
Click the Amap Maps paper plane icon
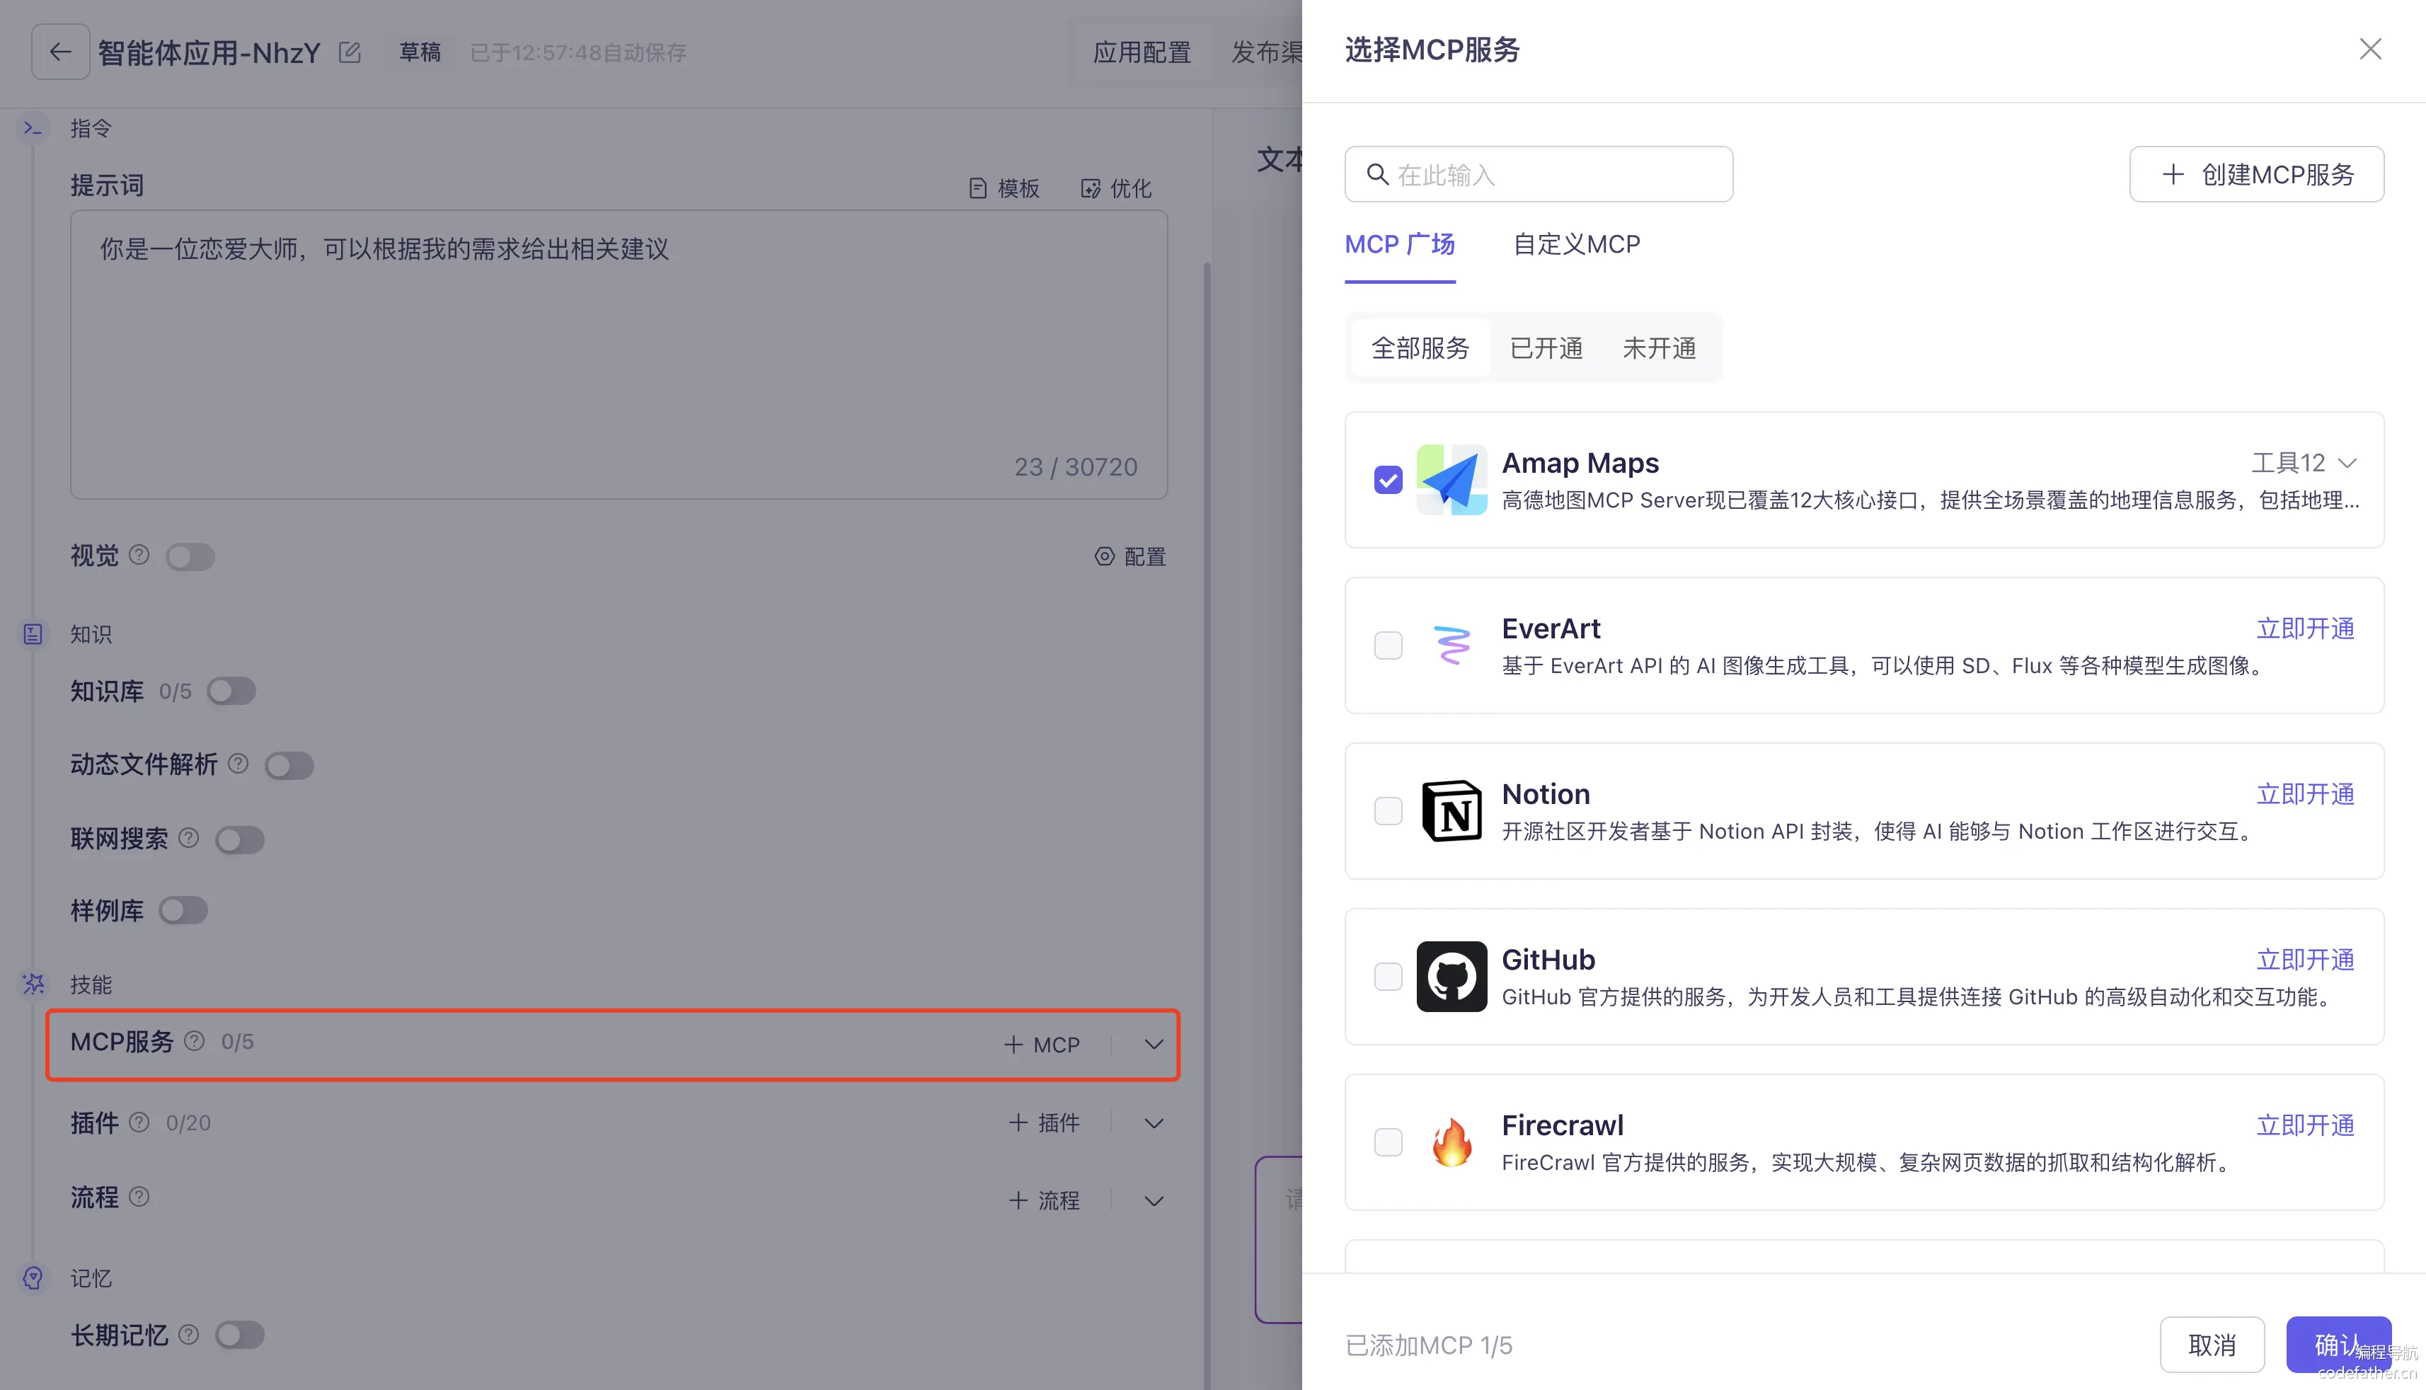click(x=1451, y=479)
